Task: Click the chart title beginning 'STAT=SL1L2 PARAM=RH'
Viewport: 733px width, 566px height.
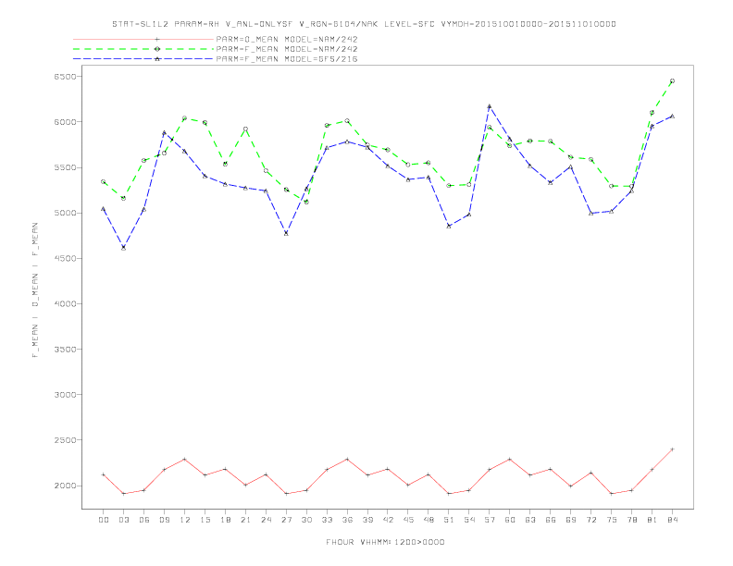Action: coord(364,24)
